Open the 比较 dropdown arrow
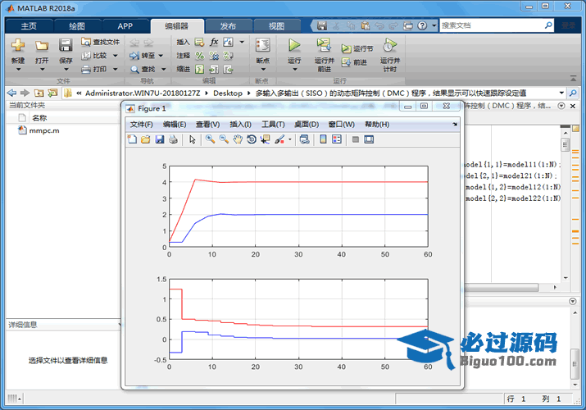Screen dimensions: 586x410 pyautogui.click(x=115, y=56)
